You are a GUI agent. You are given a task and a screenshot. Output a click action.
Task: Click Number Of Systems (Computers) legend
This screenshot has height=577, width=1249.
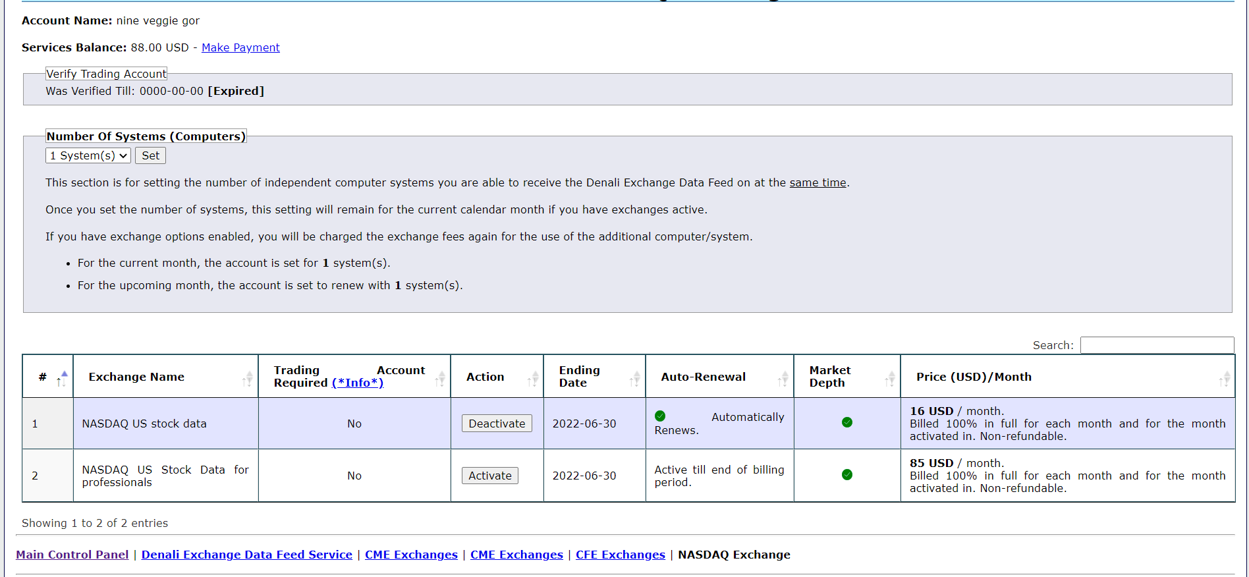tap(146, 136)
